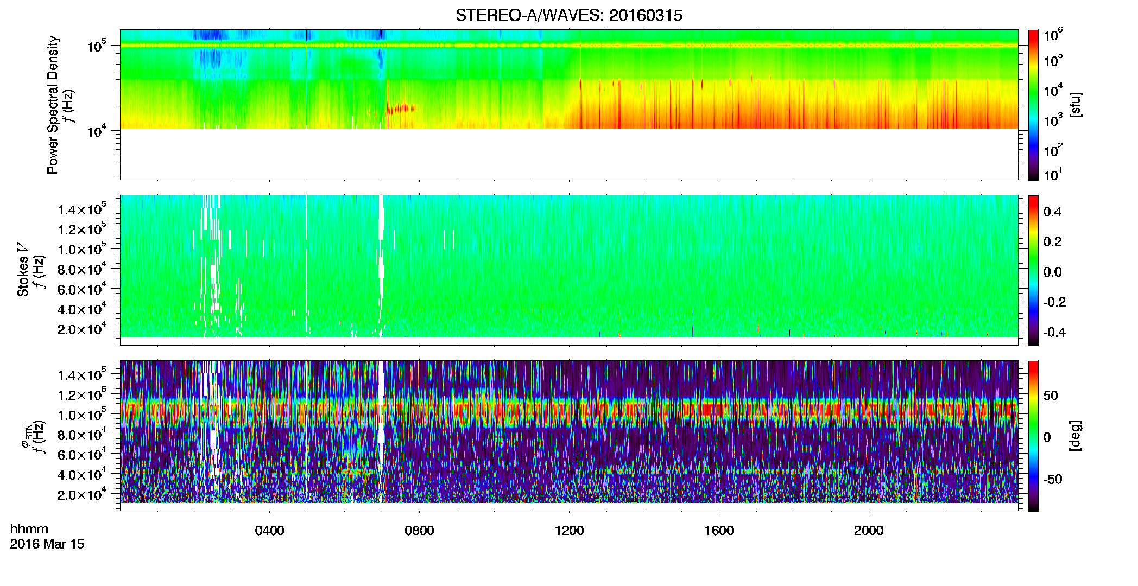Click the 0800 time tick label
The image size is (1138, 586).
pyautogui.click(x=419, y=531)
